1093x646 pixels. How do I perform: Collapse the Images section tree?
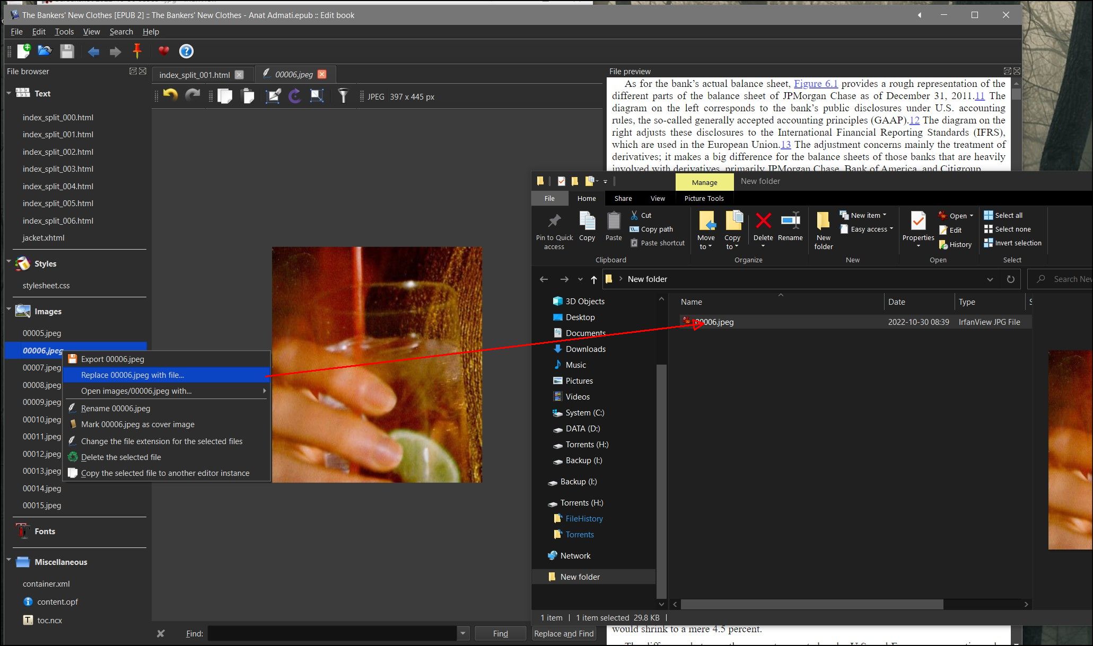9,310
